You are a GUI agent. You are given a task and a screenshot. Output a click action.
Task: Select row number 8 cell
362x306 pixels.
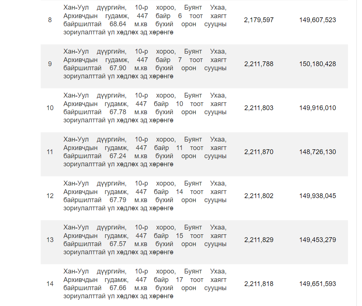(50, 20)
